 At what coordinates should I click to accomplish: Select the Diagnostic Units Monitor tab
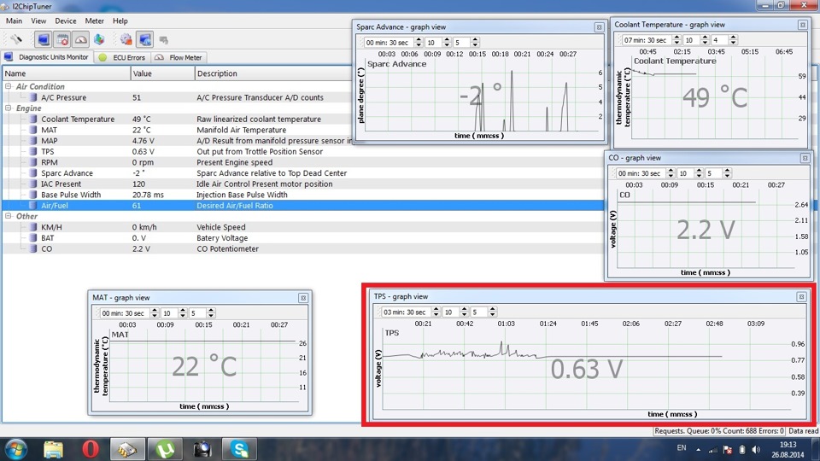[x=47, y=57]
